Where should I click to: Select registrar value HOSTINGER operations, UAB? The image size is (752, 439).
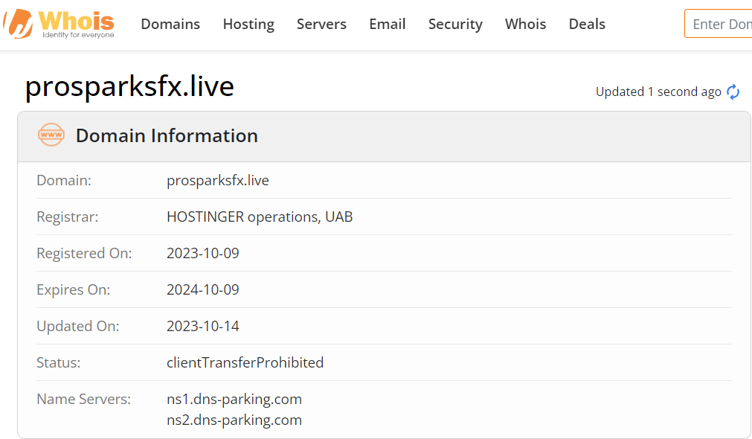tap(260, 217)
